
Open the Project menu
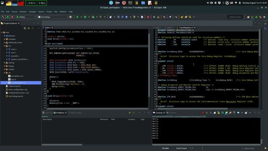pos(49,12)
